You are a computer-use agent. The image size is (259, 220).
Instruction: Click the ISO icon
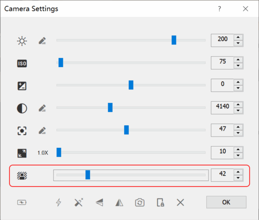(x=22, y=64)
